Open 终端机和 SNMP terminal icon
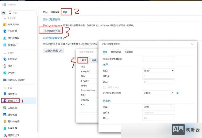The image size is (202, 138). [x=5, y=80]
